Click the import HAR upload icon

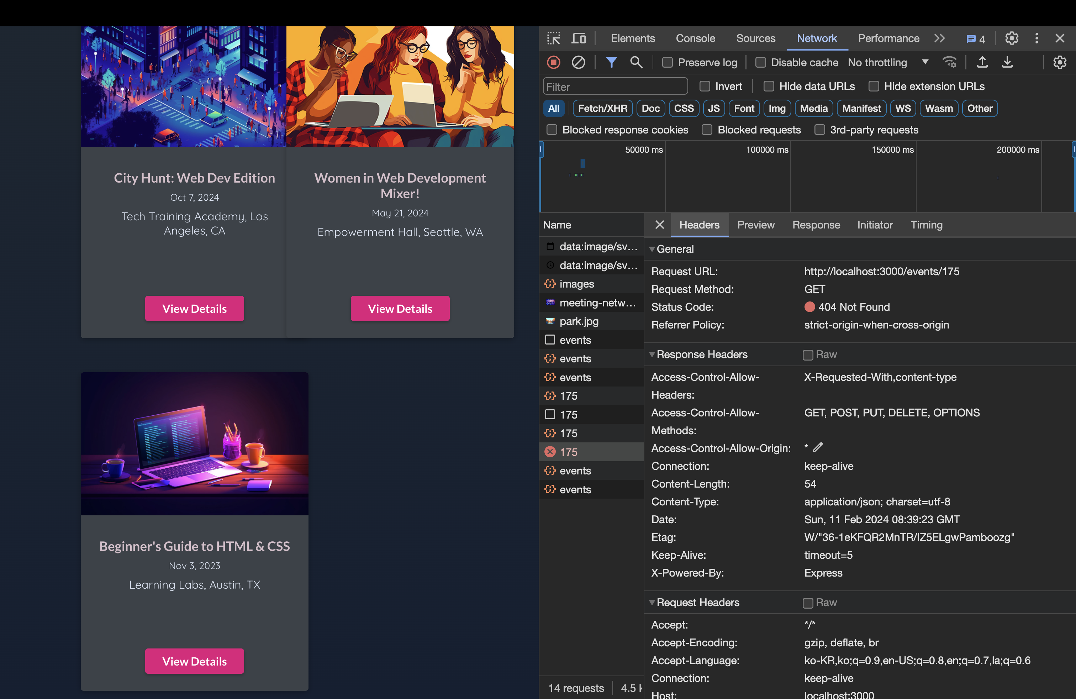point(982,62)
